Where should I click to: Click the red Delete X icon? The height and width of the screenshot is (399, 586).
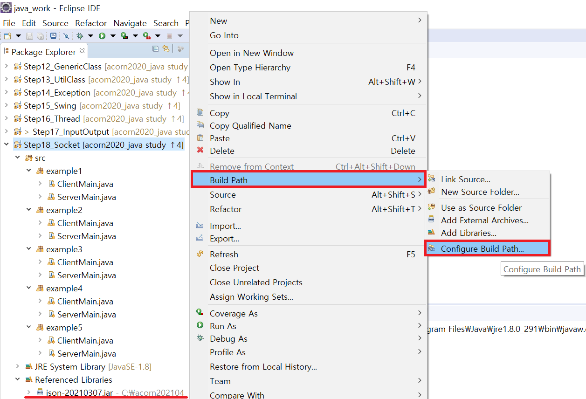point(200,151)
